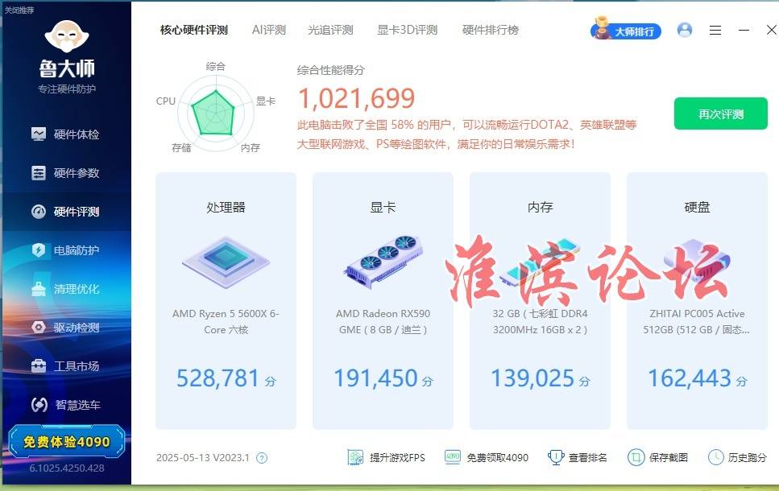Click the 大师排行 button
The image size is (779, 491).
pyautogui.click(x=626, y=31)
